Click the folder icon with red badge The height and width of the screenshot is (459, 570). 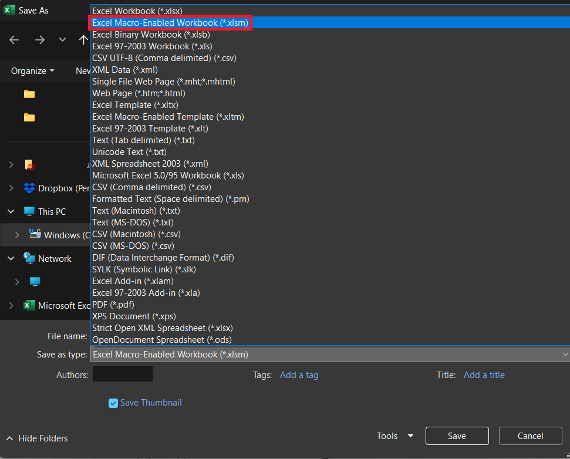coord(30,164)
